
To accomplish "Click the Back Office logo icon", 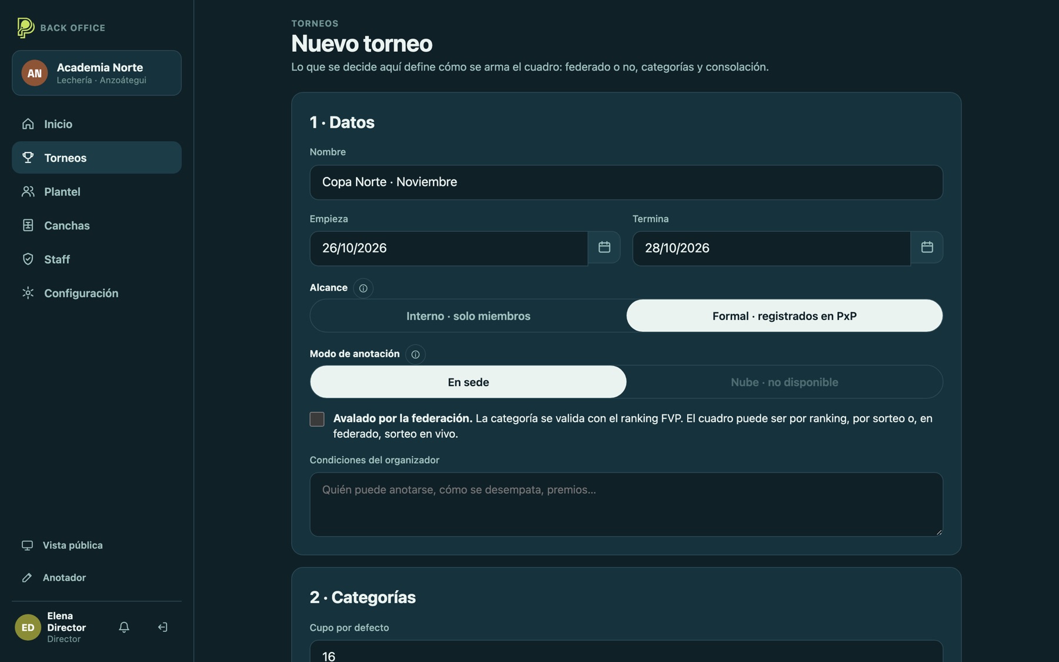I will tap(25, 28).
